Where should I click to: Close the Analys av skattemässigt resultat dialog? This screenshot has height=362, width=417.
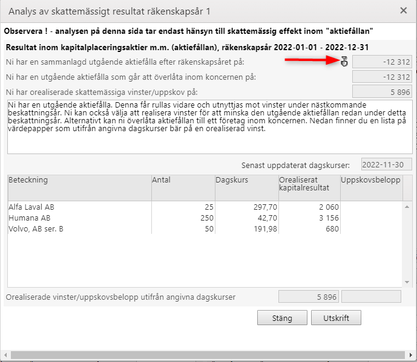[403, 11]
